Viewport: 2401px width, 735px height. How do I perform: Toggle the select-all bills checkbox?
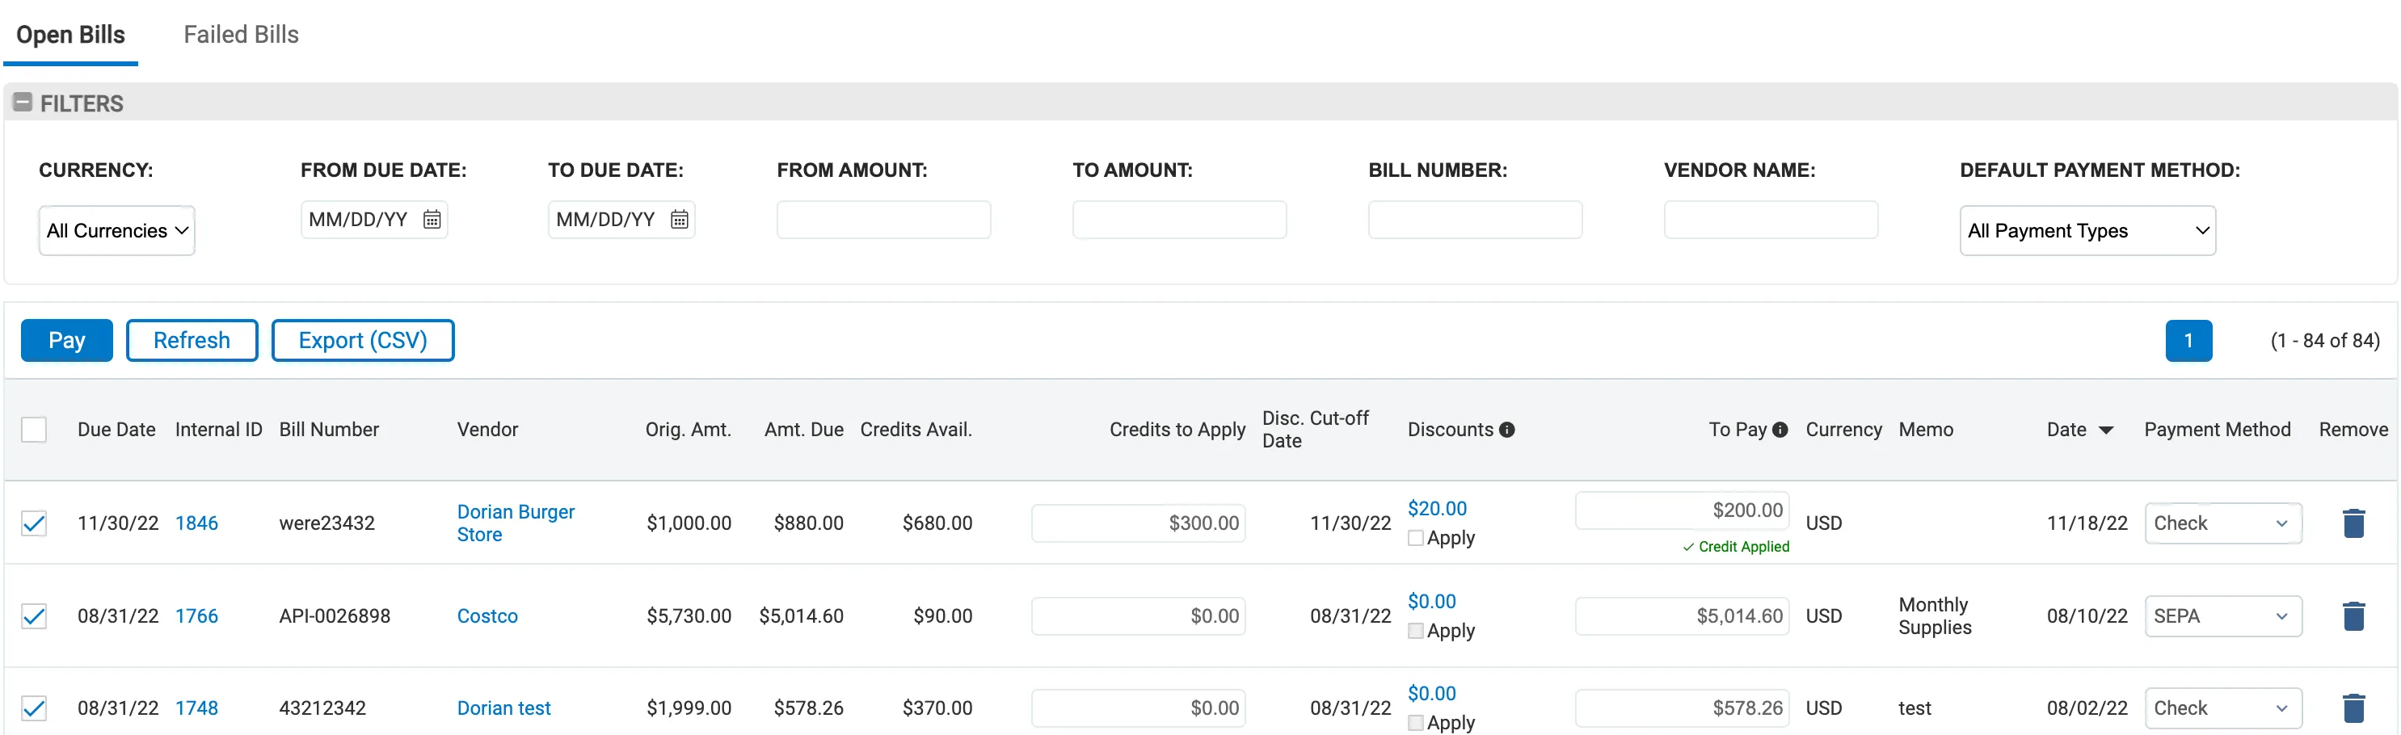[x=34, y=430]
